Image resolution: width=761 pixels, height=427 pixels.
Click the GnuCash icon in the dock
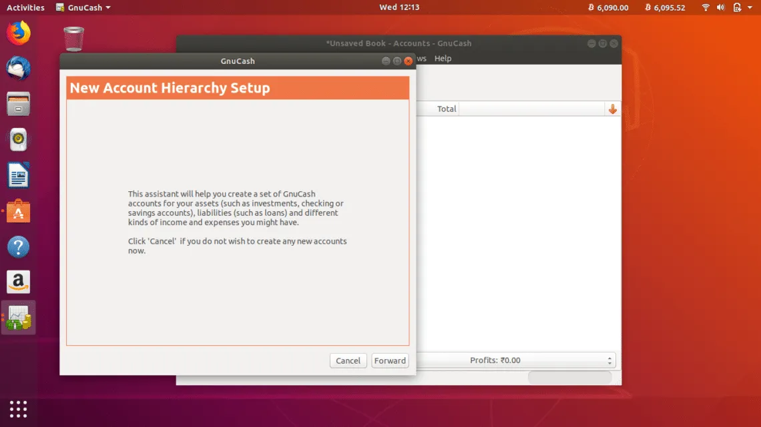tap(19, 318)
